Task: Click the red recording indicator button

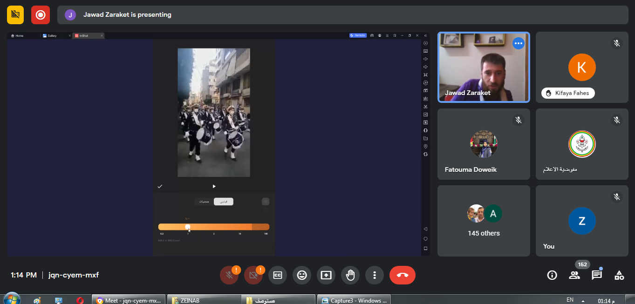Action: (x=41, y=15)
